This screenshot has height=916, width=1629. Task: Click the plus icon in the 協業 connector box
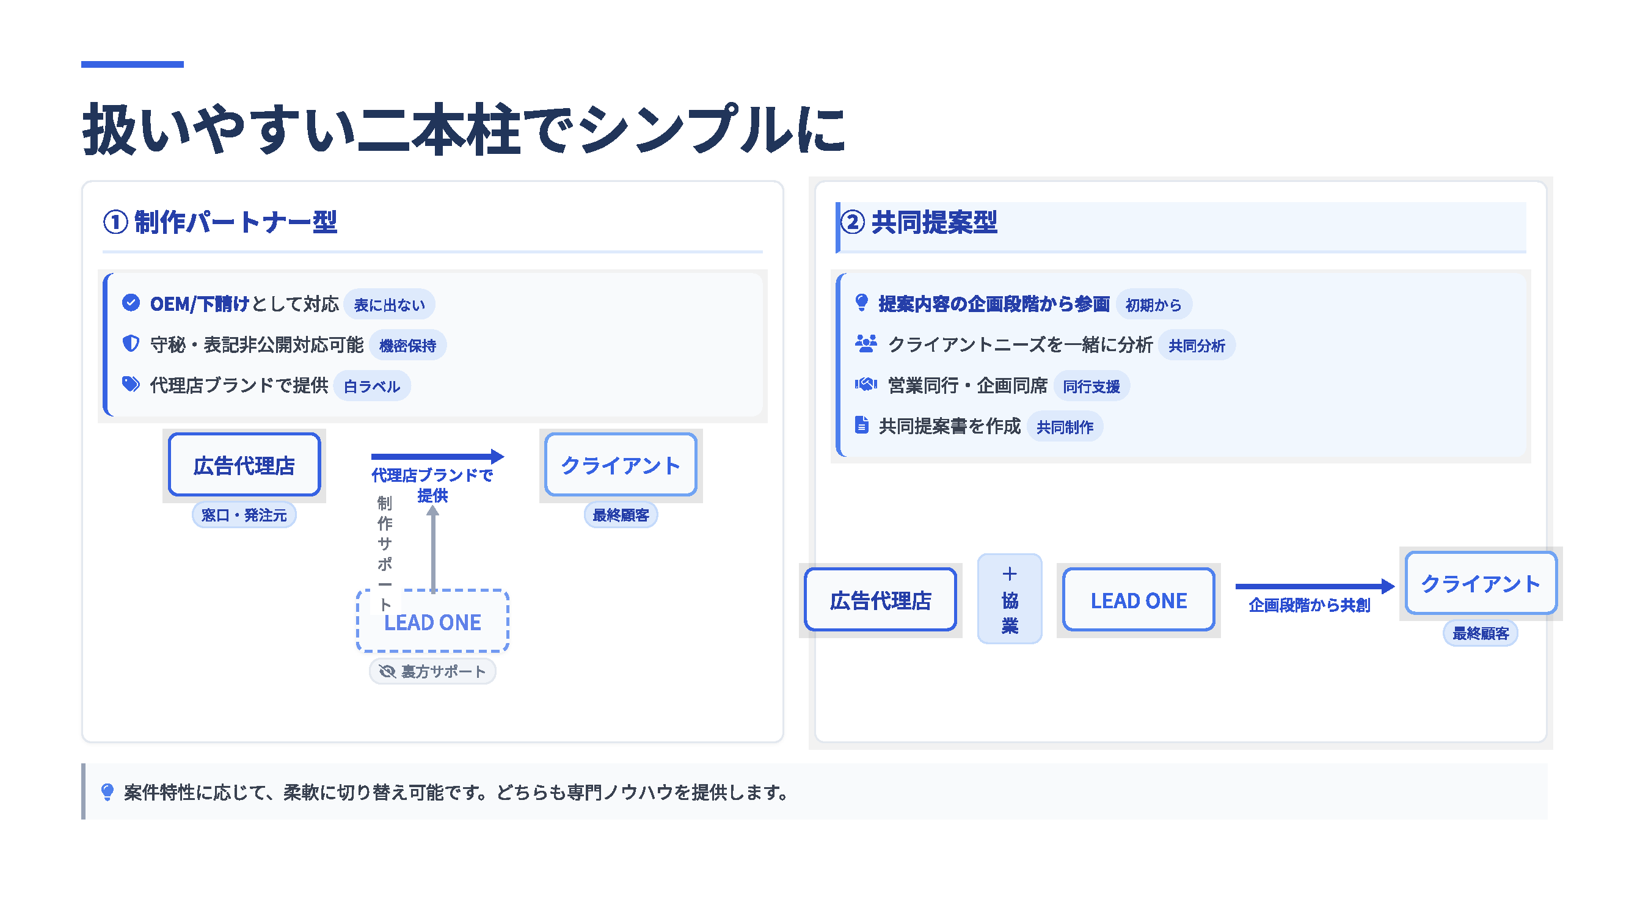[x=1009, y=575]
